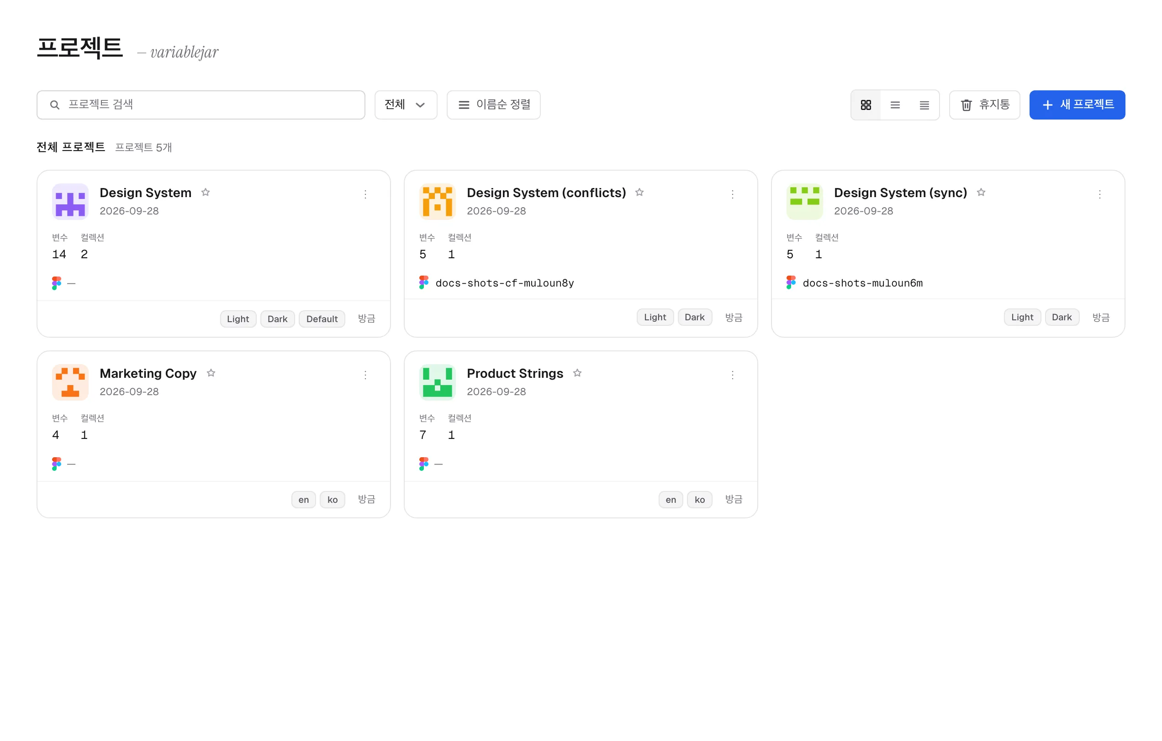Viewport: 1162px width, 741px height.
Task: Star the Marketing Copy project
Action: 211,373
